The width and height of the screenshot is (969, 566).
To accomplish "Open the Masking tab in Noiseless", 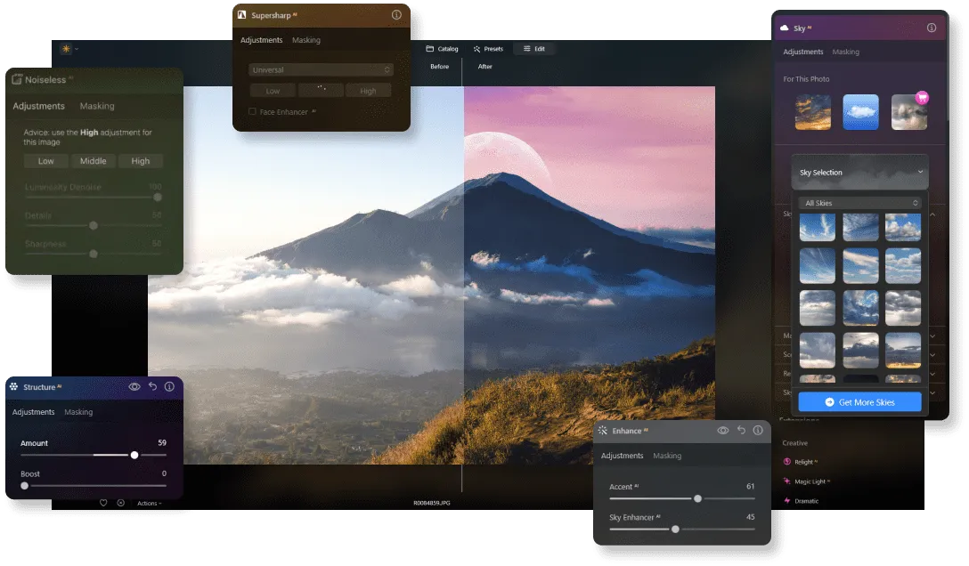I will [97, 106].
